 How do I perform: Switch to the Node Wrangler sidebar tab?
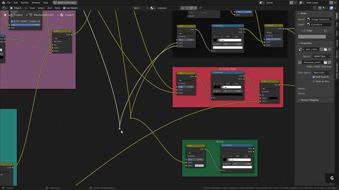[336, 70]
